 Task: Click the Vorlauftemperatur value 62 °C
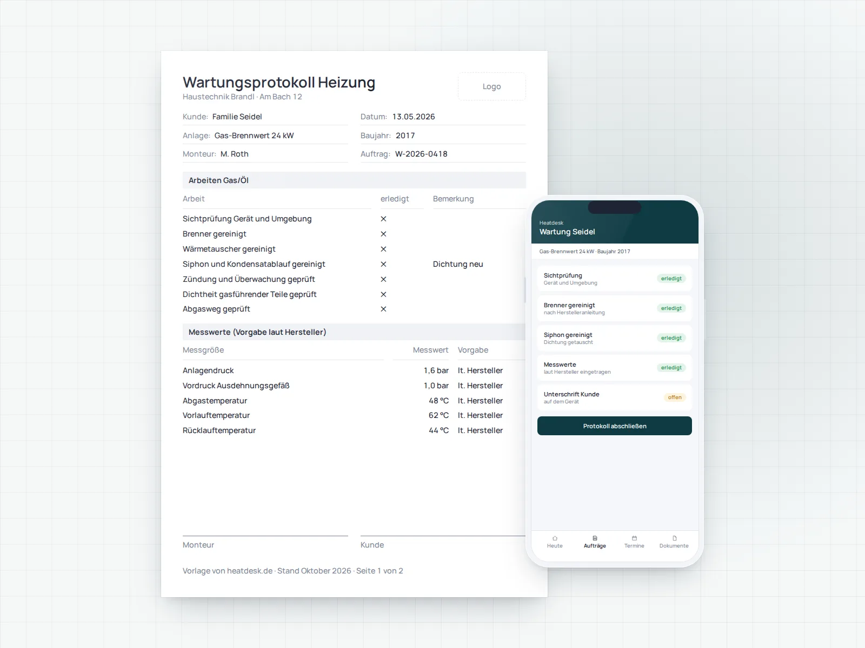pos(438,415)
